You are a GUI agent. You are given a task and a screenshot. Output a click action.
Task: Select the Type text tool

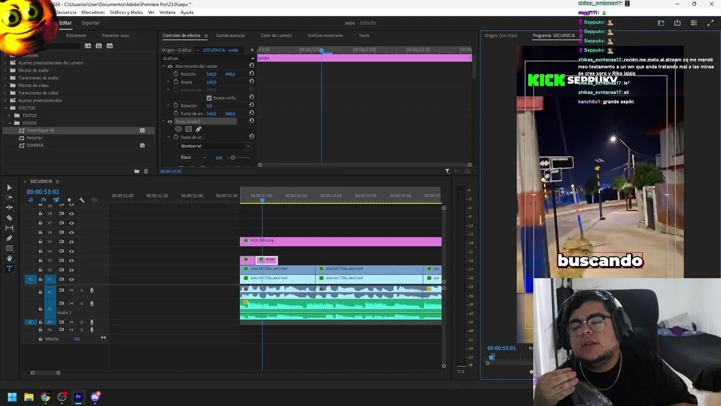9,268
